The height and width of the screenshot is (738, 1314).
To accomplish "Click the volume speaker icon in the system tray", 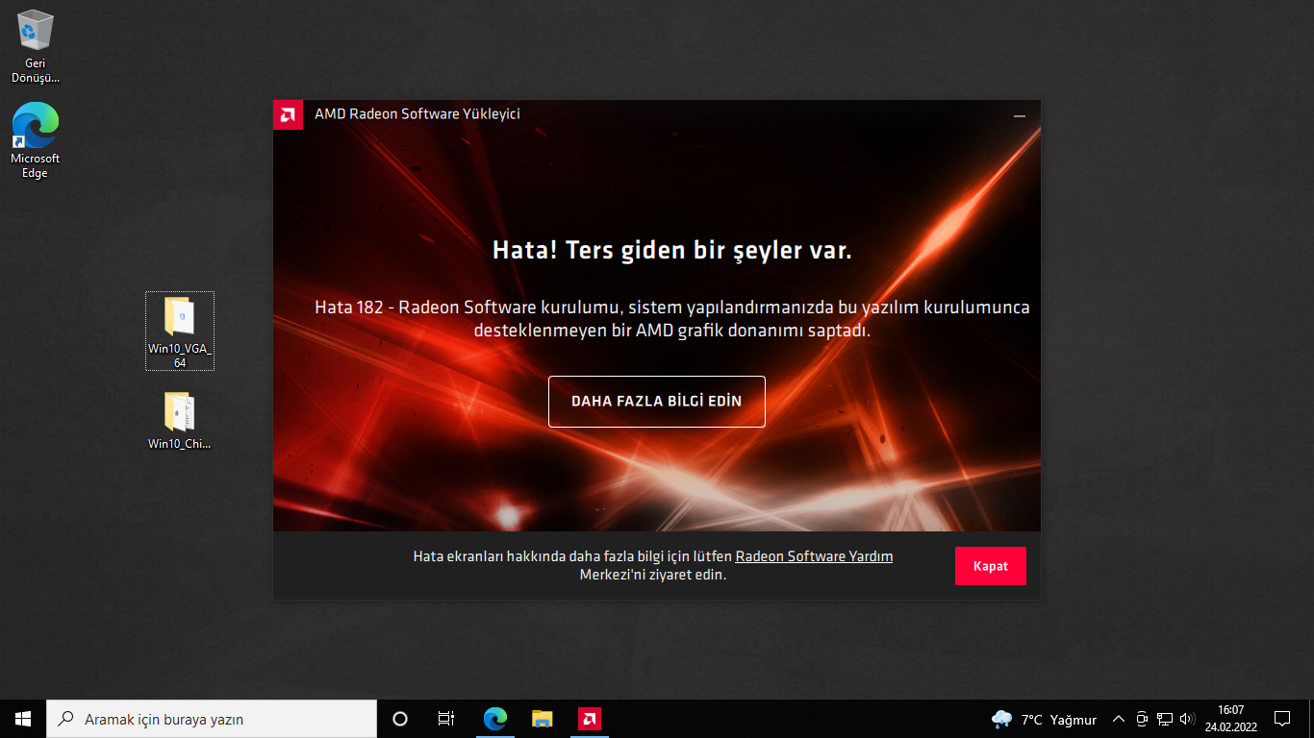I will point(1187,719).
